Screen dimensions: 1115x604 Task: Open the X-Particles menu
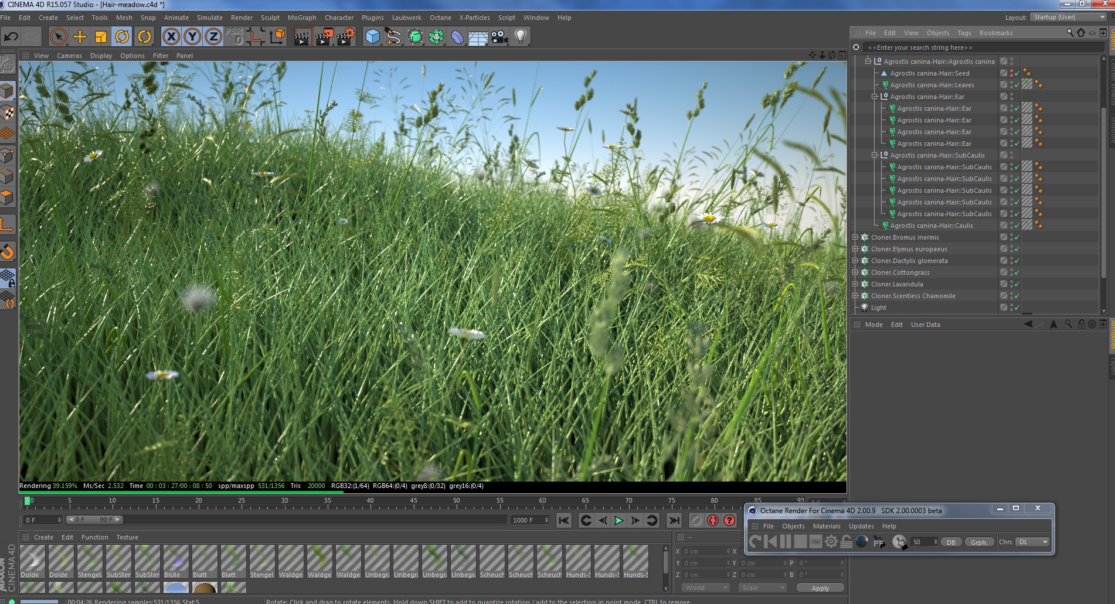click(474, 18)
